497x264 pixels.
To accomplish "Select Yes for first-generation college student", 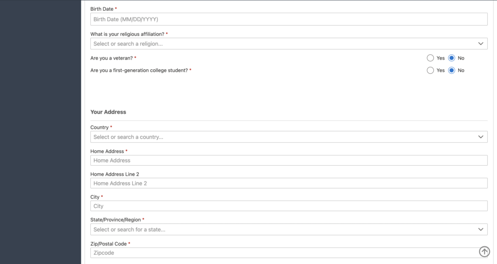I will [x=430, y=70].
